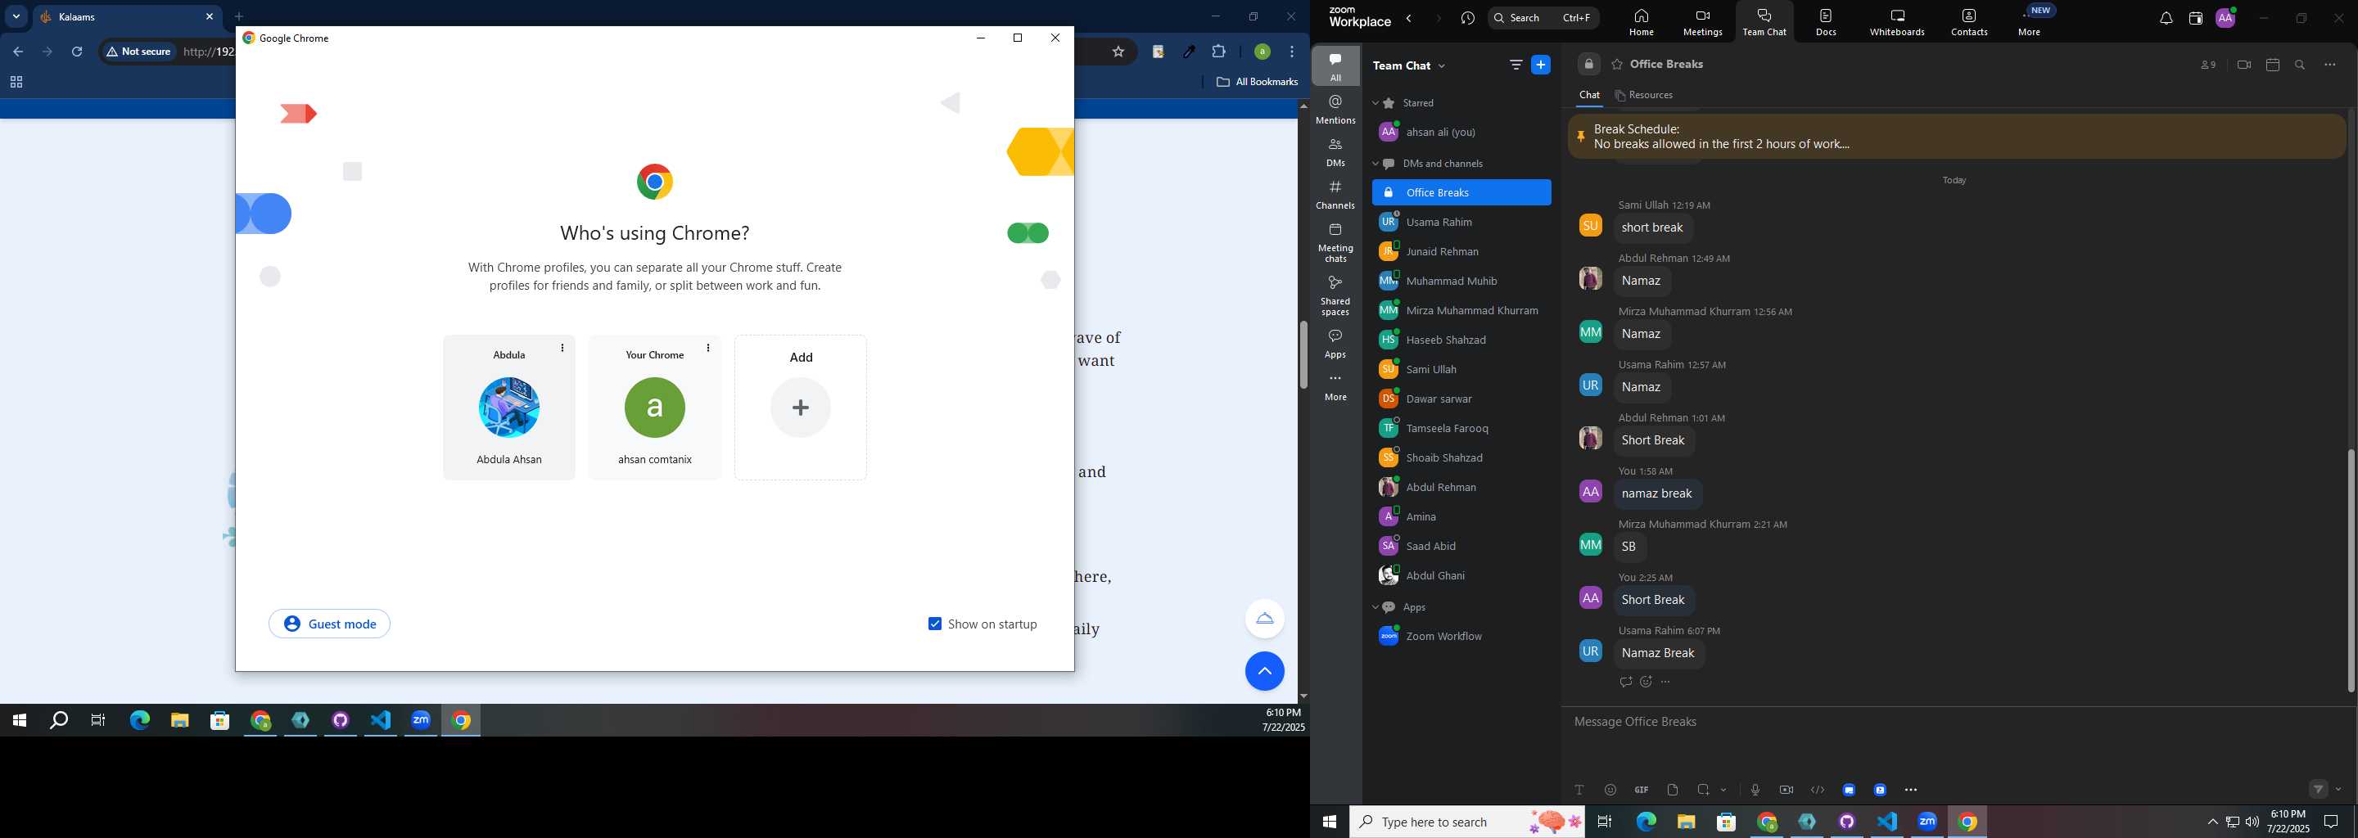Switch to the Resources tab
The height and width of the screenshot is (838, 2358).
tap(1645, 95)
